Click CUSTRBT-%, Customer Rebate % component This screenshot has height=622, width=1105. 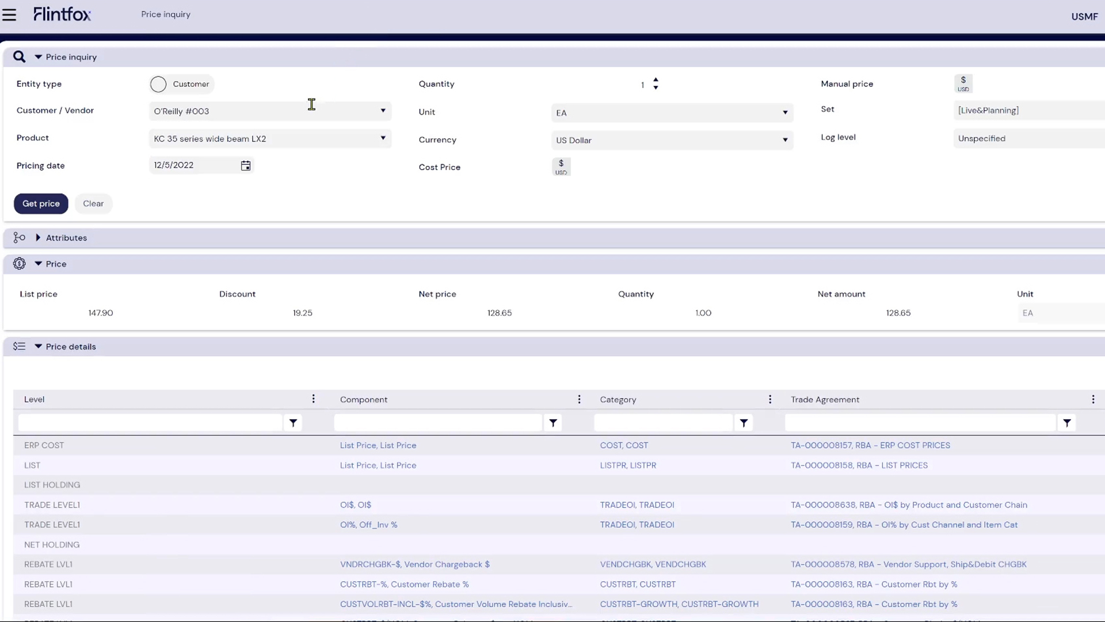[x=405, y=585]
